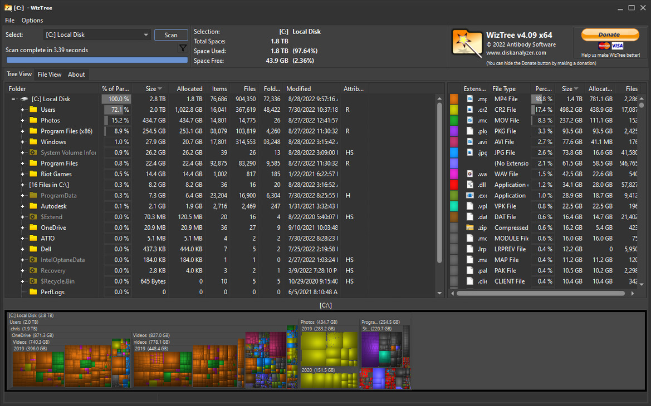Sort by the Allocated column header
Image resolution: width=651 pixels, height=406 pixels.
[189, 89]
